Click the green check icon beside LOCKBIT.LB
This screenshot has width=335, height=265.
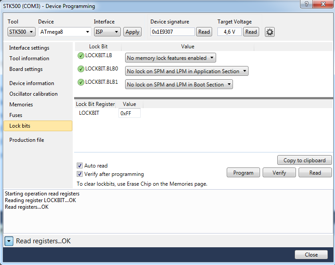pos(81,56)
